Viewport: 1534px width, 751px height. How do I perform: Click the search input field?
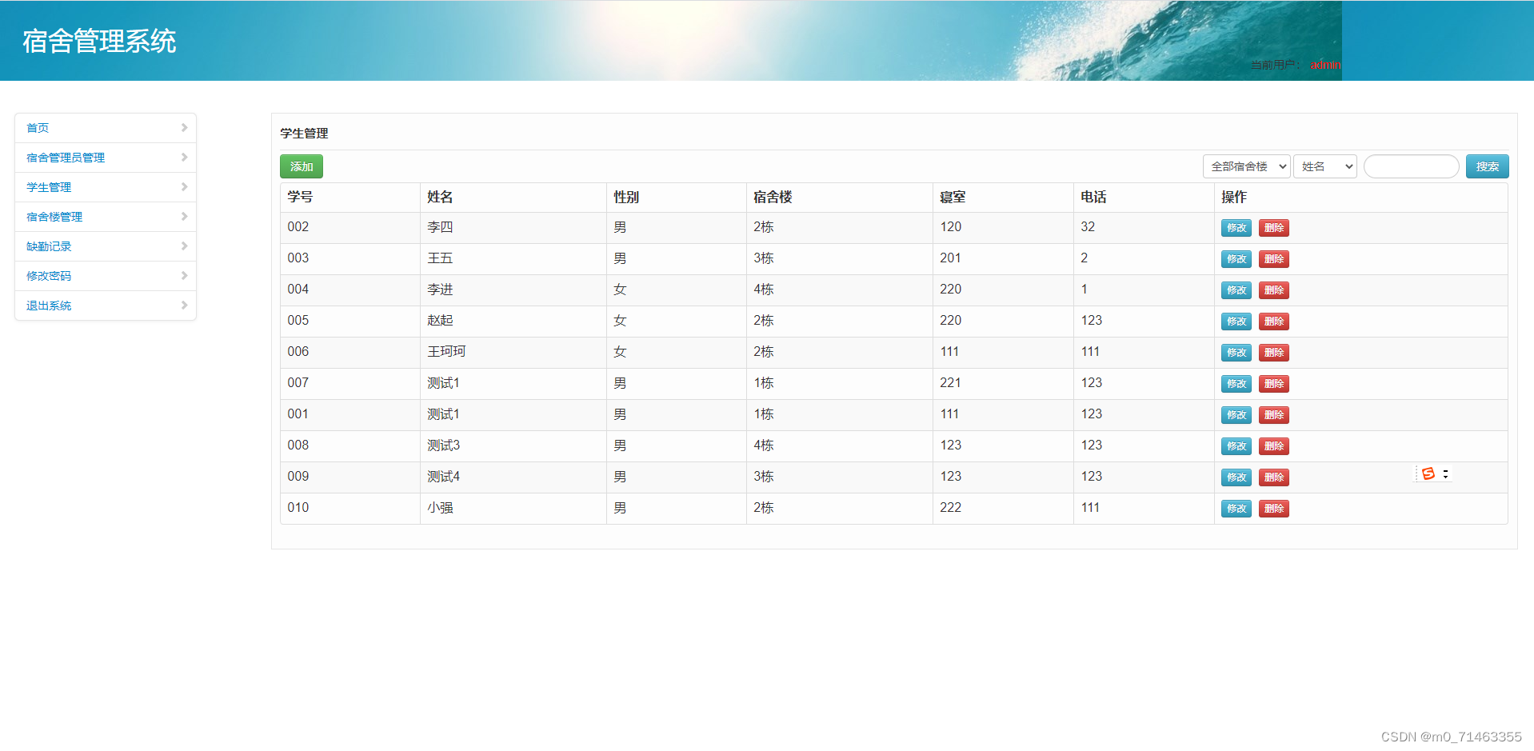[x=1410, y=166]
